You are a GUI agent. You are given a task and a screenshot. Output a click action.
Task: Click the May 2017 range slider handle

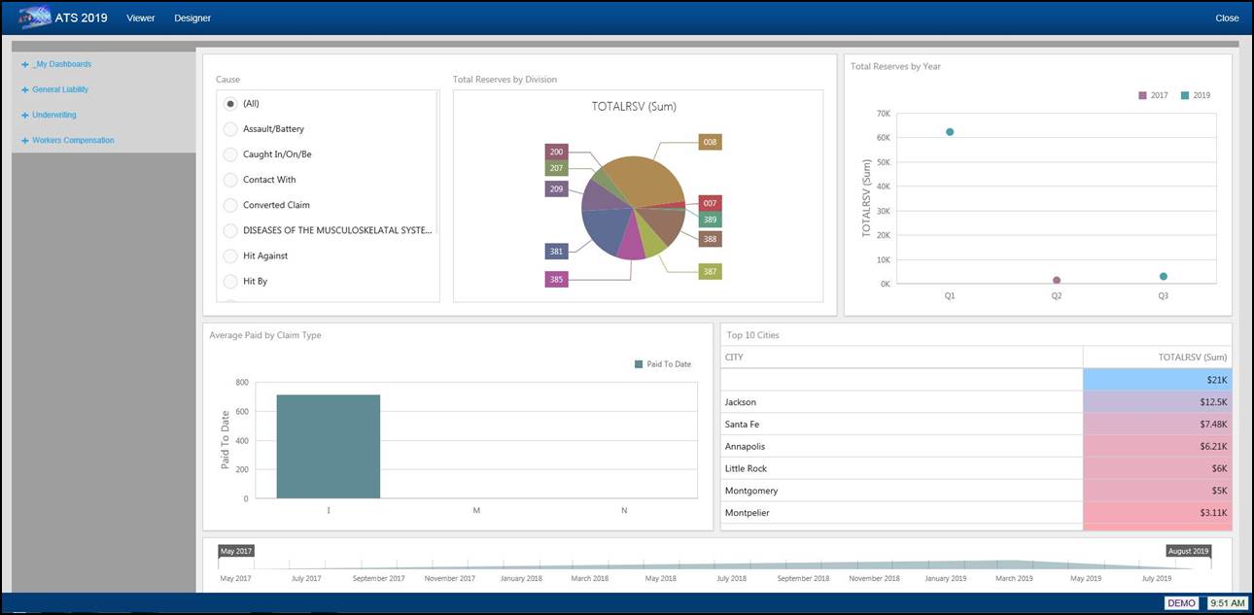coord(235,551)
